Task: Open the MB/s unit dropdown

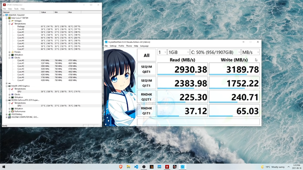Action: tap(250, 52)
